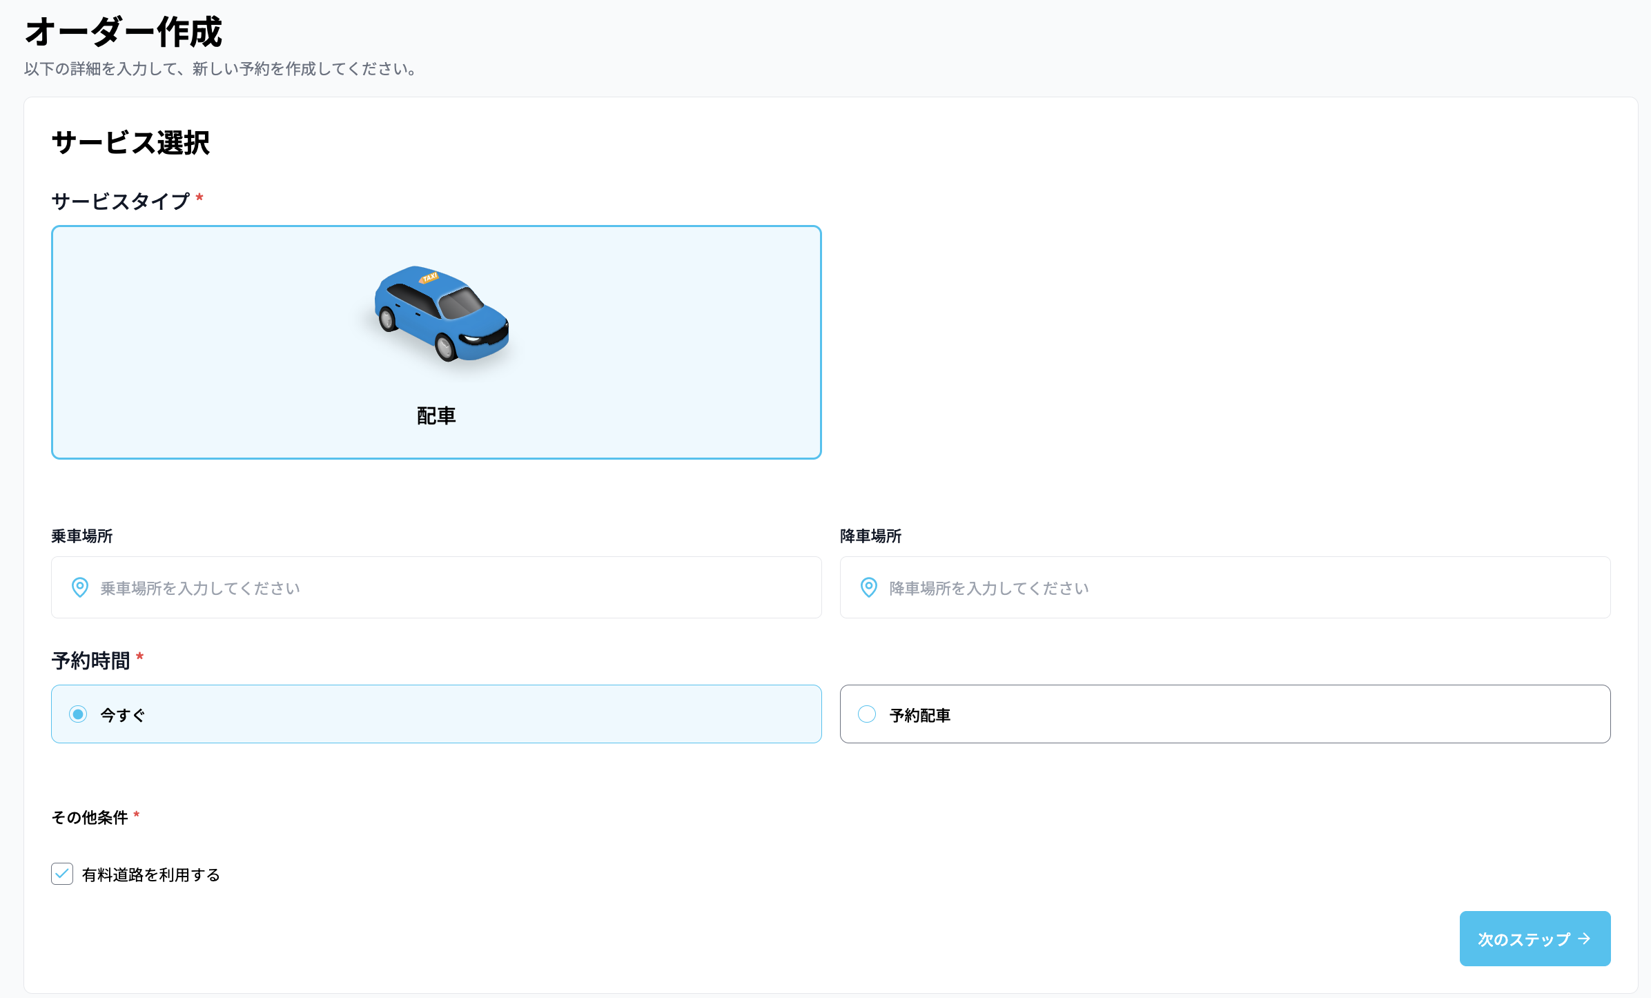Click the サービス選択 section heading
Screen dimensions: 1651x998
(130, 143)
